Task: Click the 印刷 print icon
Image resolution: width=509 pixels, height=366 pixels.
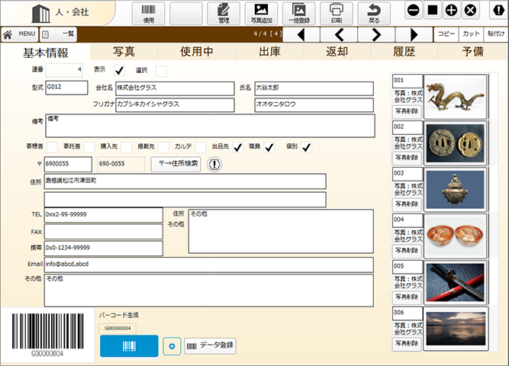Action: 336,13
